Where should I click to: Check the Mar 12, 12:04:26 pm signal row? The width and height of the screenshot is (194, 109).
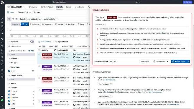39,66
